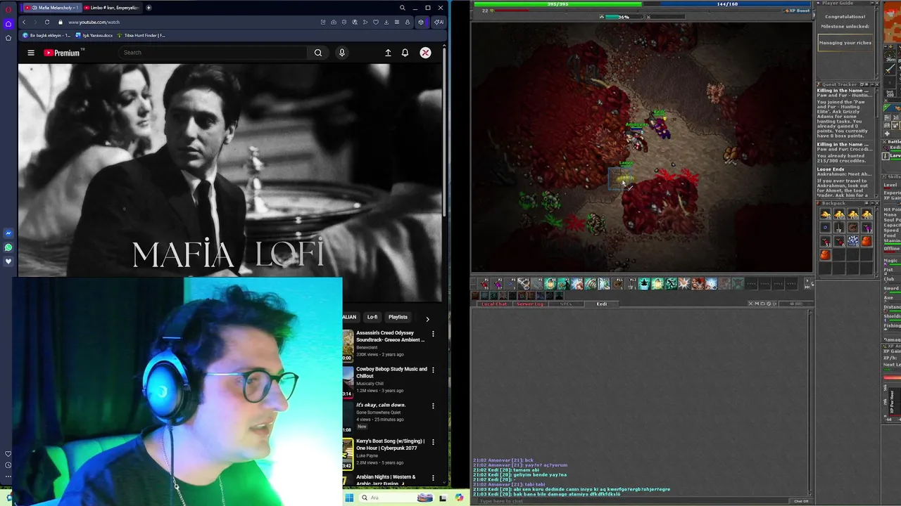901x506 pixels.
Task: Switch to NPCs chat channel tab
Action: click(x=566, y=304)
